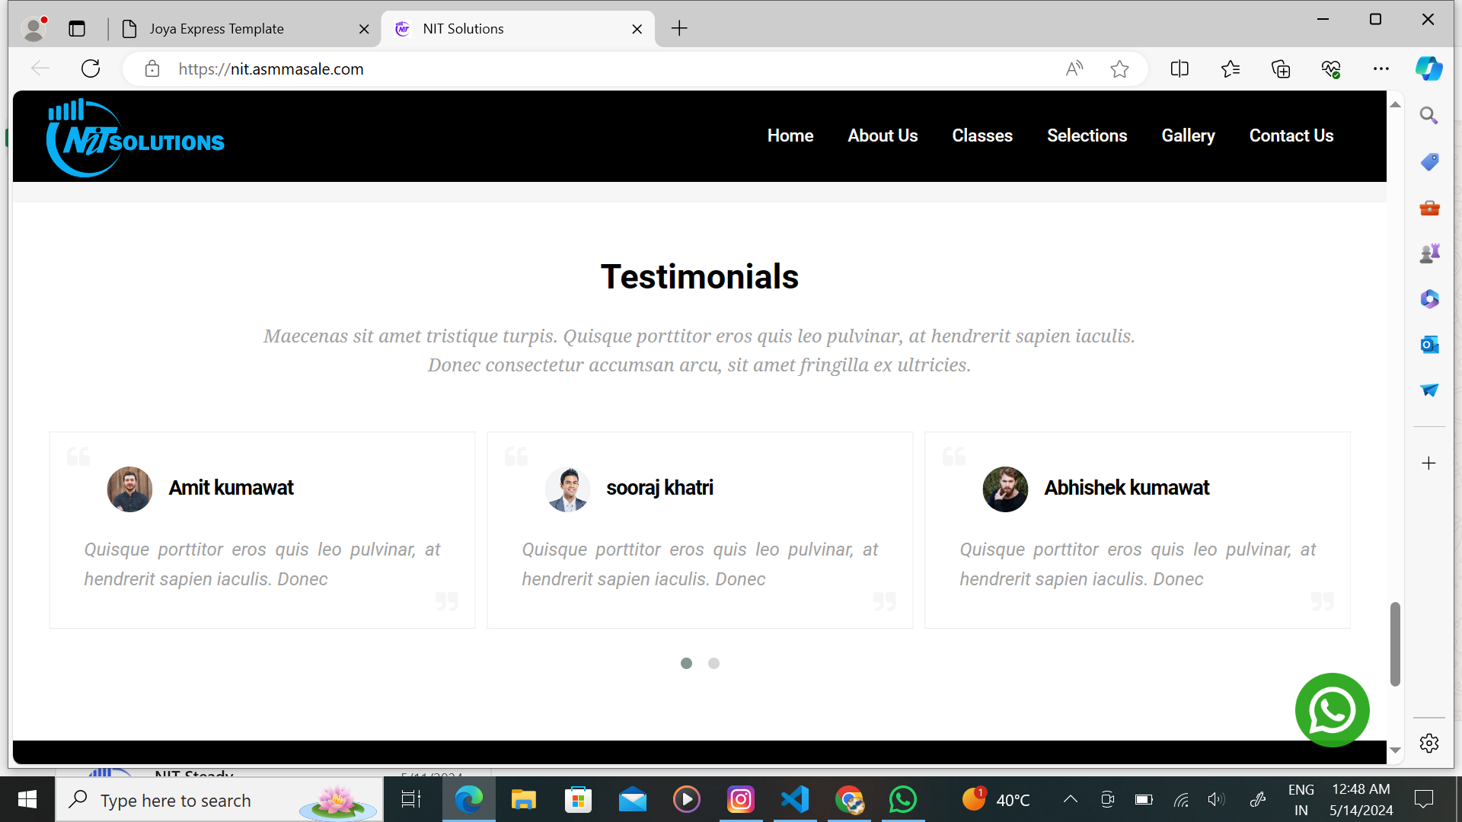Image resolution: width=1462 pixels, height=822 pixels.
Task: Go to Contact Us page link
Action: tap(1291, 135)
